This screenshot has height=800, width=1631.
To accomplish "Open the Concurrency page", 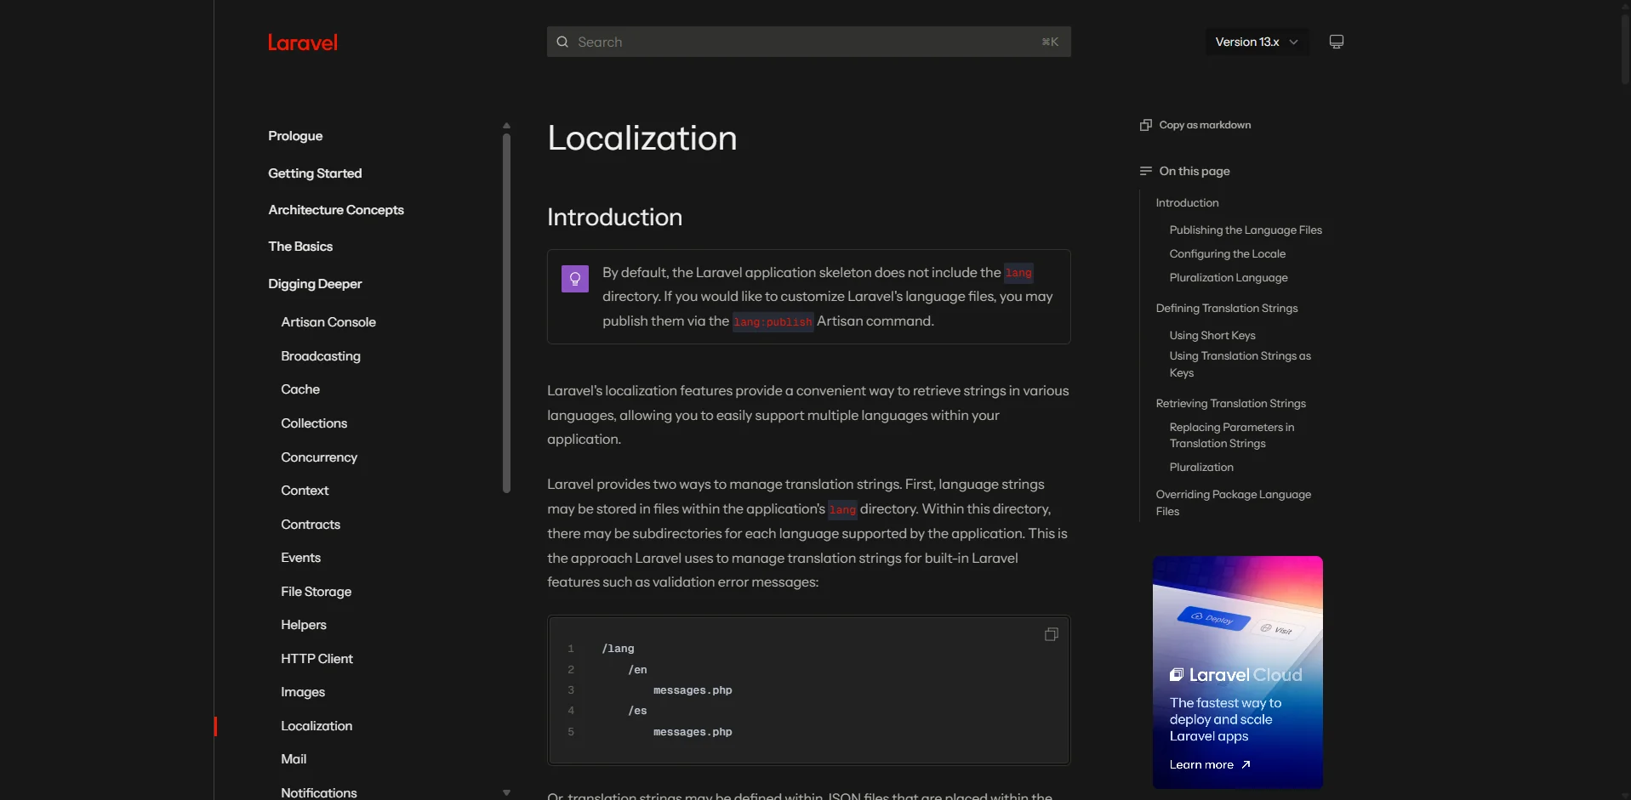I will click(319, 457).
